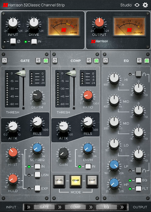Click the OUTPUT label in routing bar
Screen dimensions: 151x212
[x=140, y=207]
